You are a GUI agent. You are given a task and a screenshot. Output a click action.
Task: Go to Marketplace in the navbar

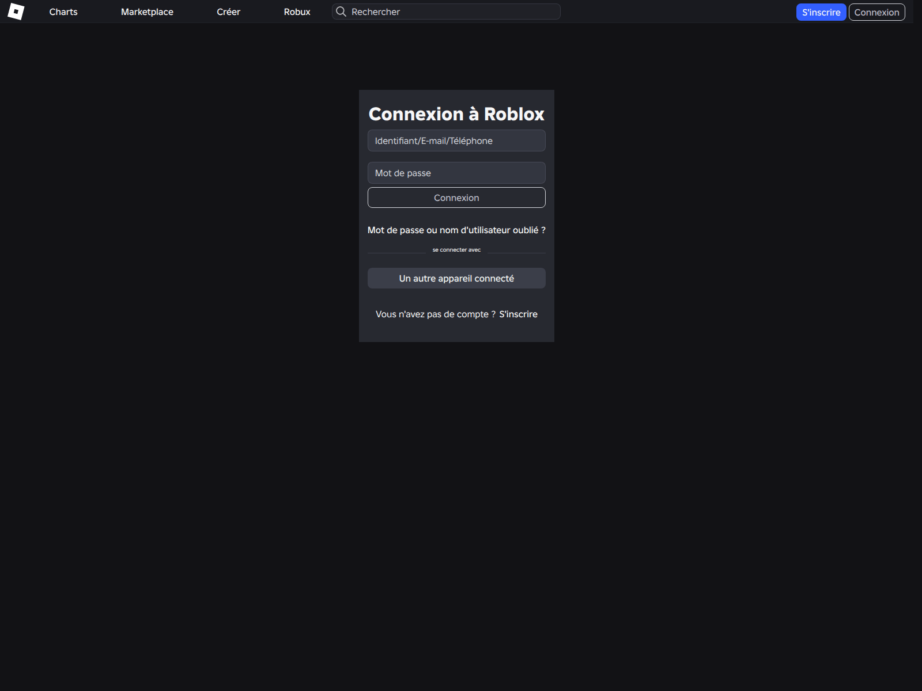point(147,12)
